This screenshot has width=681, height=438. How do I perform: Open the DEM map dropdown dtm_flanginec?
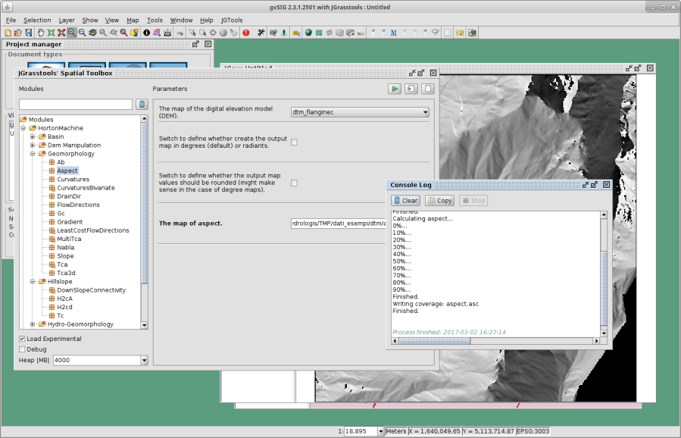point(360,112)
